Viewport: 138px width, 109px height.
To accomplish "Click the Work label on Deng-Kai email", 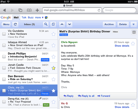I will tap(46, 105).
